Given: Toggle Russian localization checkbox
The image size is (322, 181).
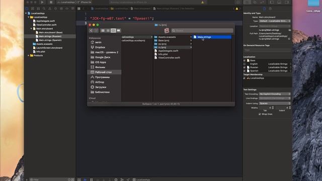Looking at the screenshot, I should click(x=245, y=67).
